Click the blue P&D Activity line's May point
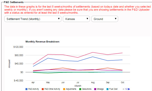This screenshot has height=91, width=152. 48,58
